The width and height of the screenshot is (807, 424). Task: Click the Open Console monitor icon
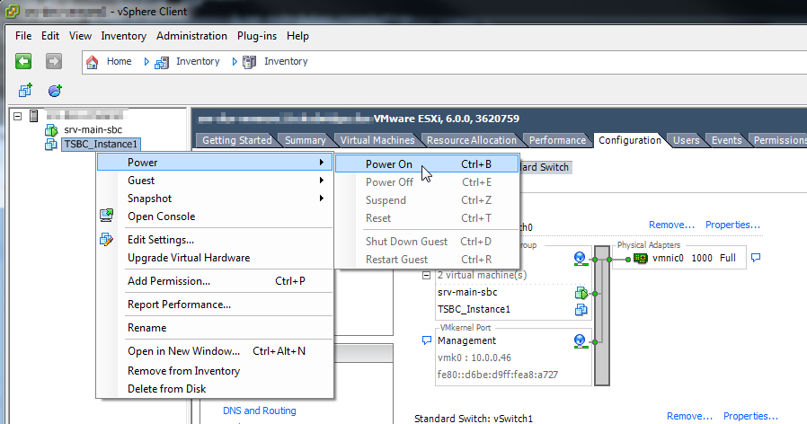[107, 215]
